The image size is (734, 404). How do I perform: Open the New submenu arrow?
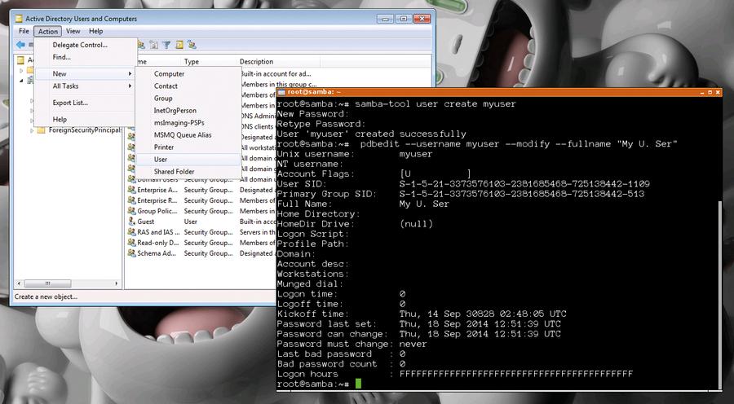coord(130,74)
